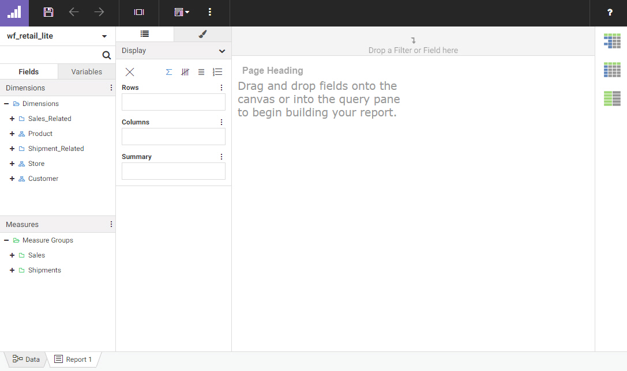Expand the Customer dimension tree
627x371 pixels.
(x=12, y=179)
